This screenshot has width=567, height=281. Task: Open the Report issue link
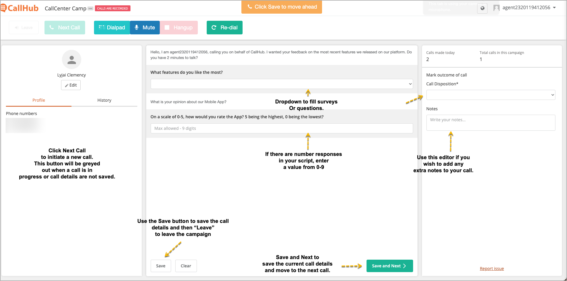pos(492,269)
